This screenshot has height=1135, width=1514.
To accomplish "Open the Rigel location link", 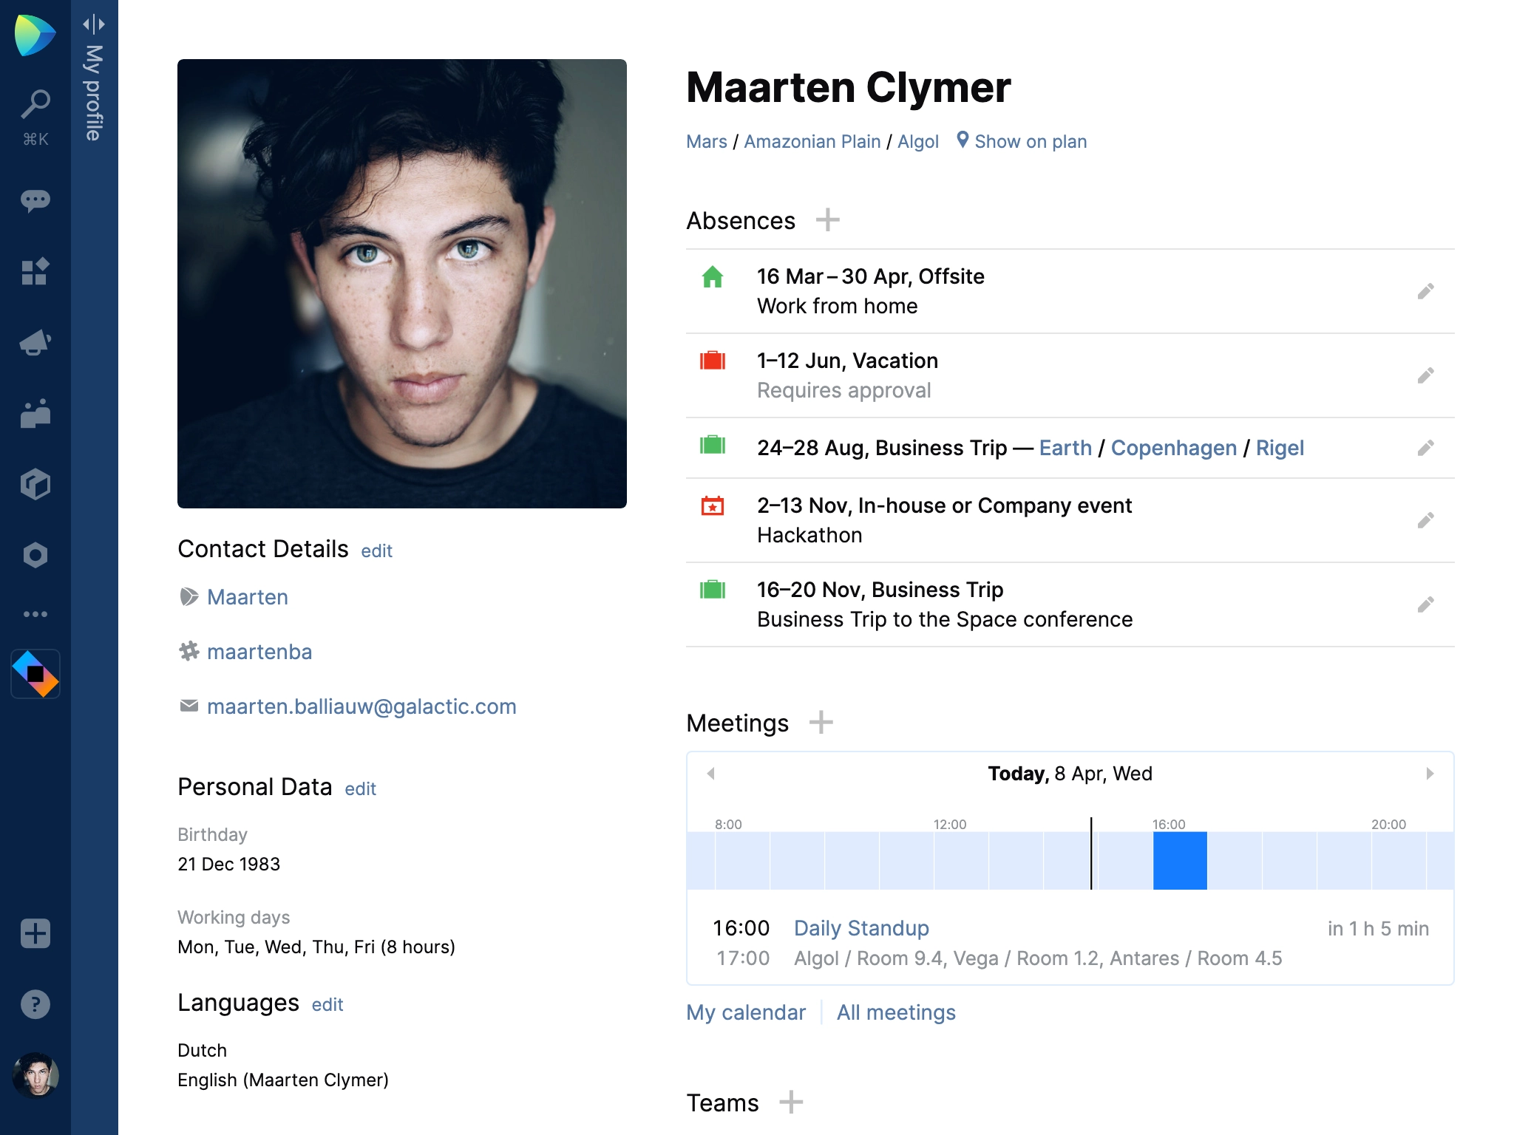I will coord(1280,448).
